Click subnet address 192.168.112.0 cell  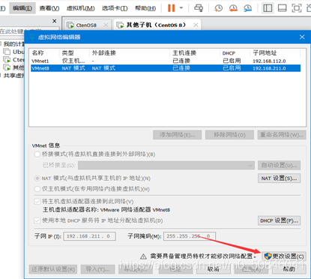(269, 61)
